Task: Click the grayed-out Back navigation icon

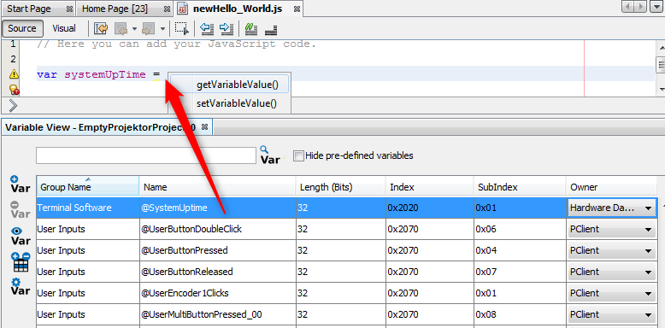Action: pyautogui.click(x=121, y=29)
